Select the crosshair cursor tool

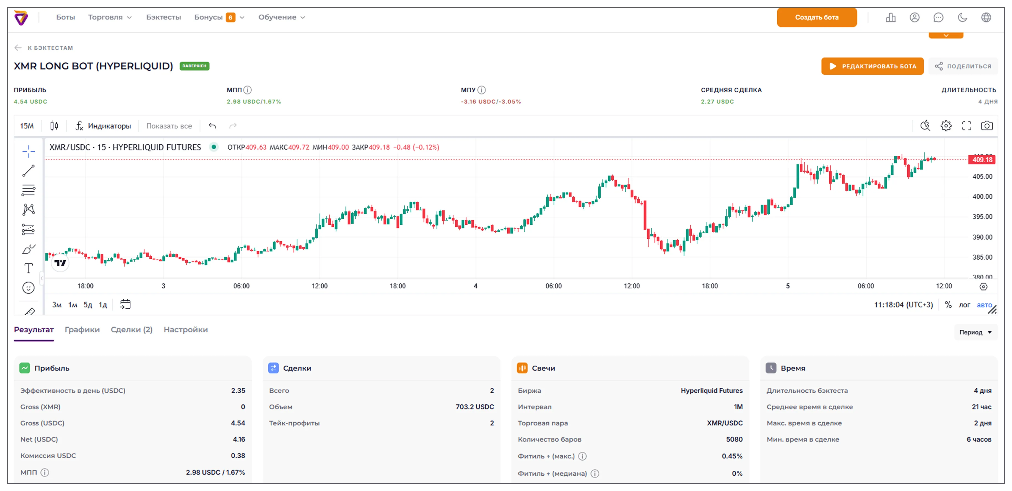tap(29, 151)
